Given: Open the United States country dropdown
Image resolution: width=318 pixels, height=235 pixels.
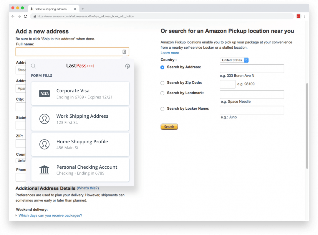Looking at the screenshot, I should point(234,60).
